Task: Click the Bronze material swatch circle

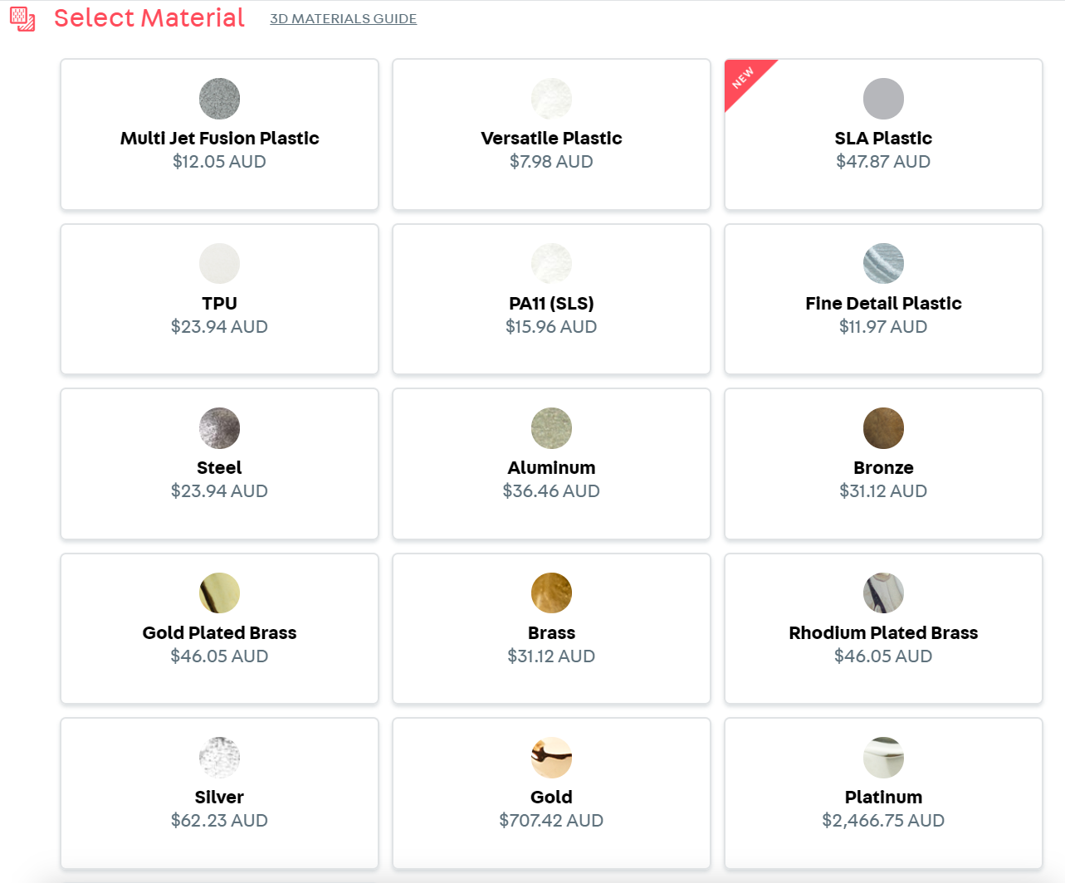Action: coord(882,428)
